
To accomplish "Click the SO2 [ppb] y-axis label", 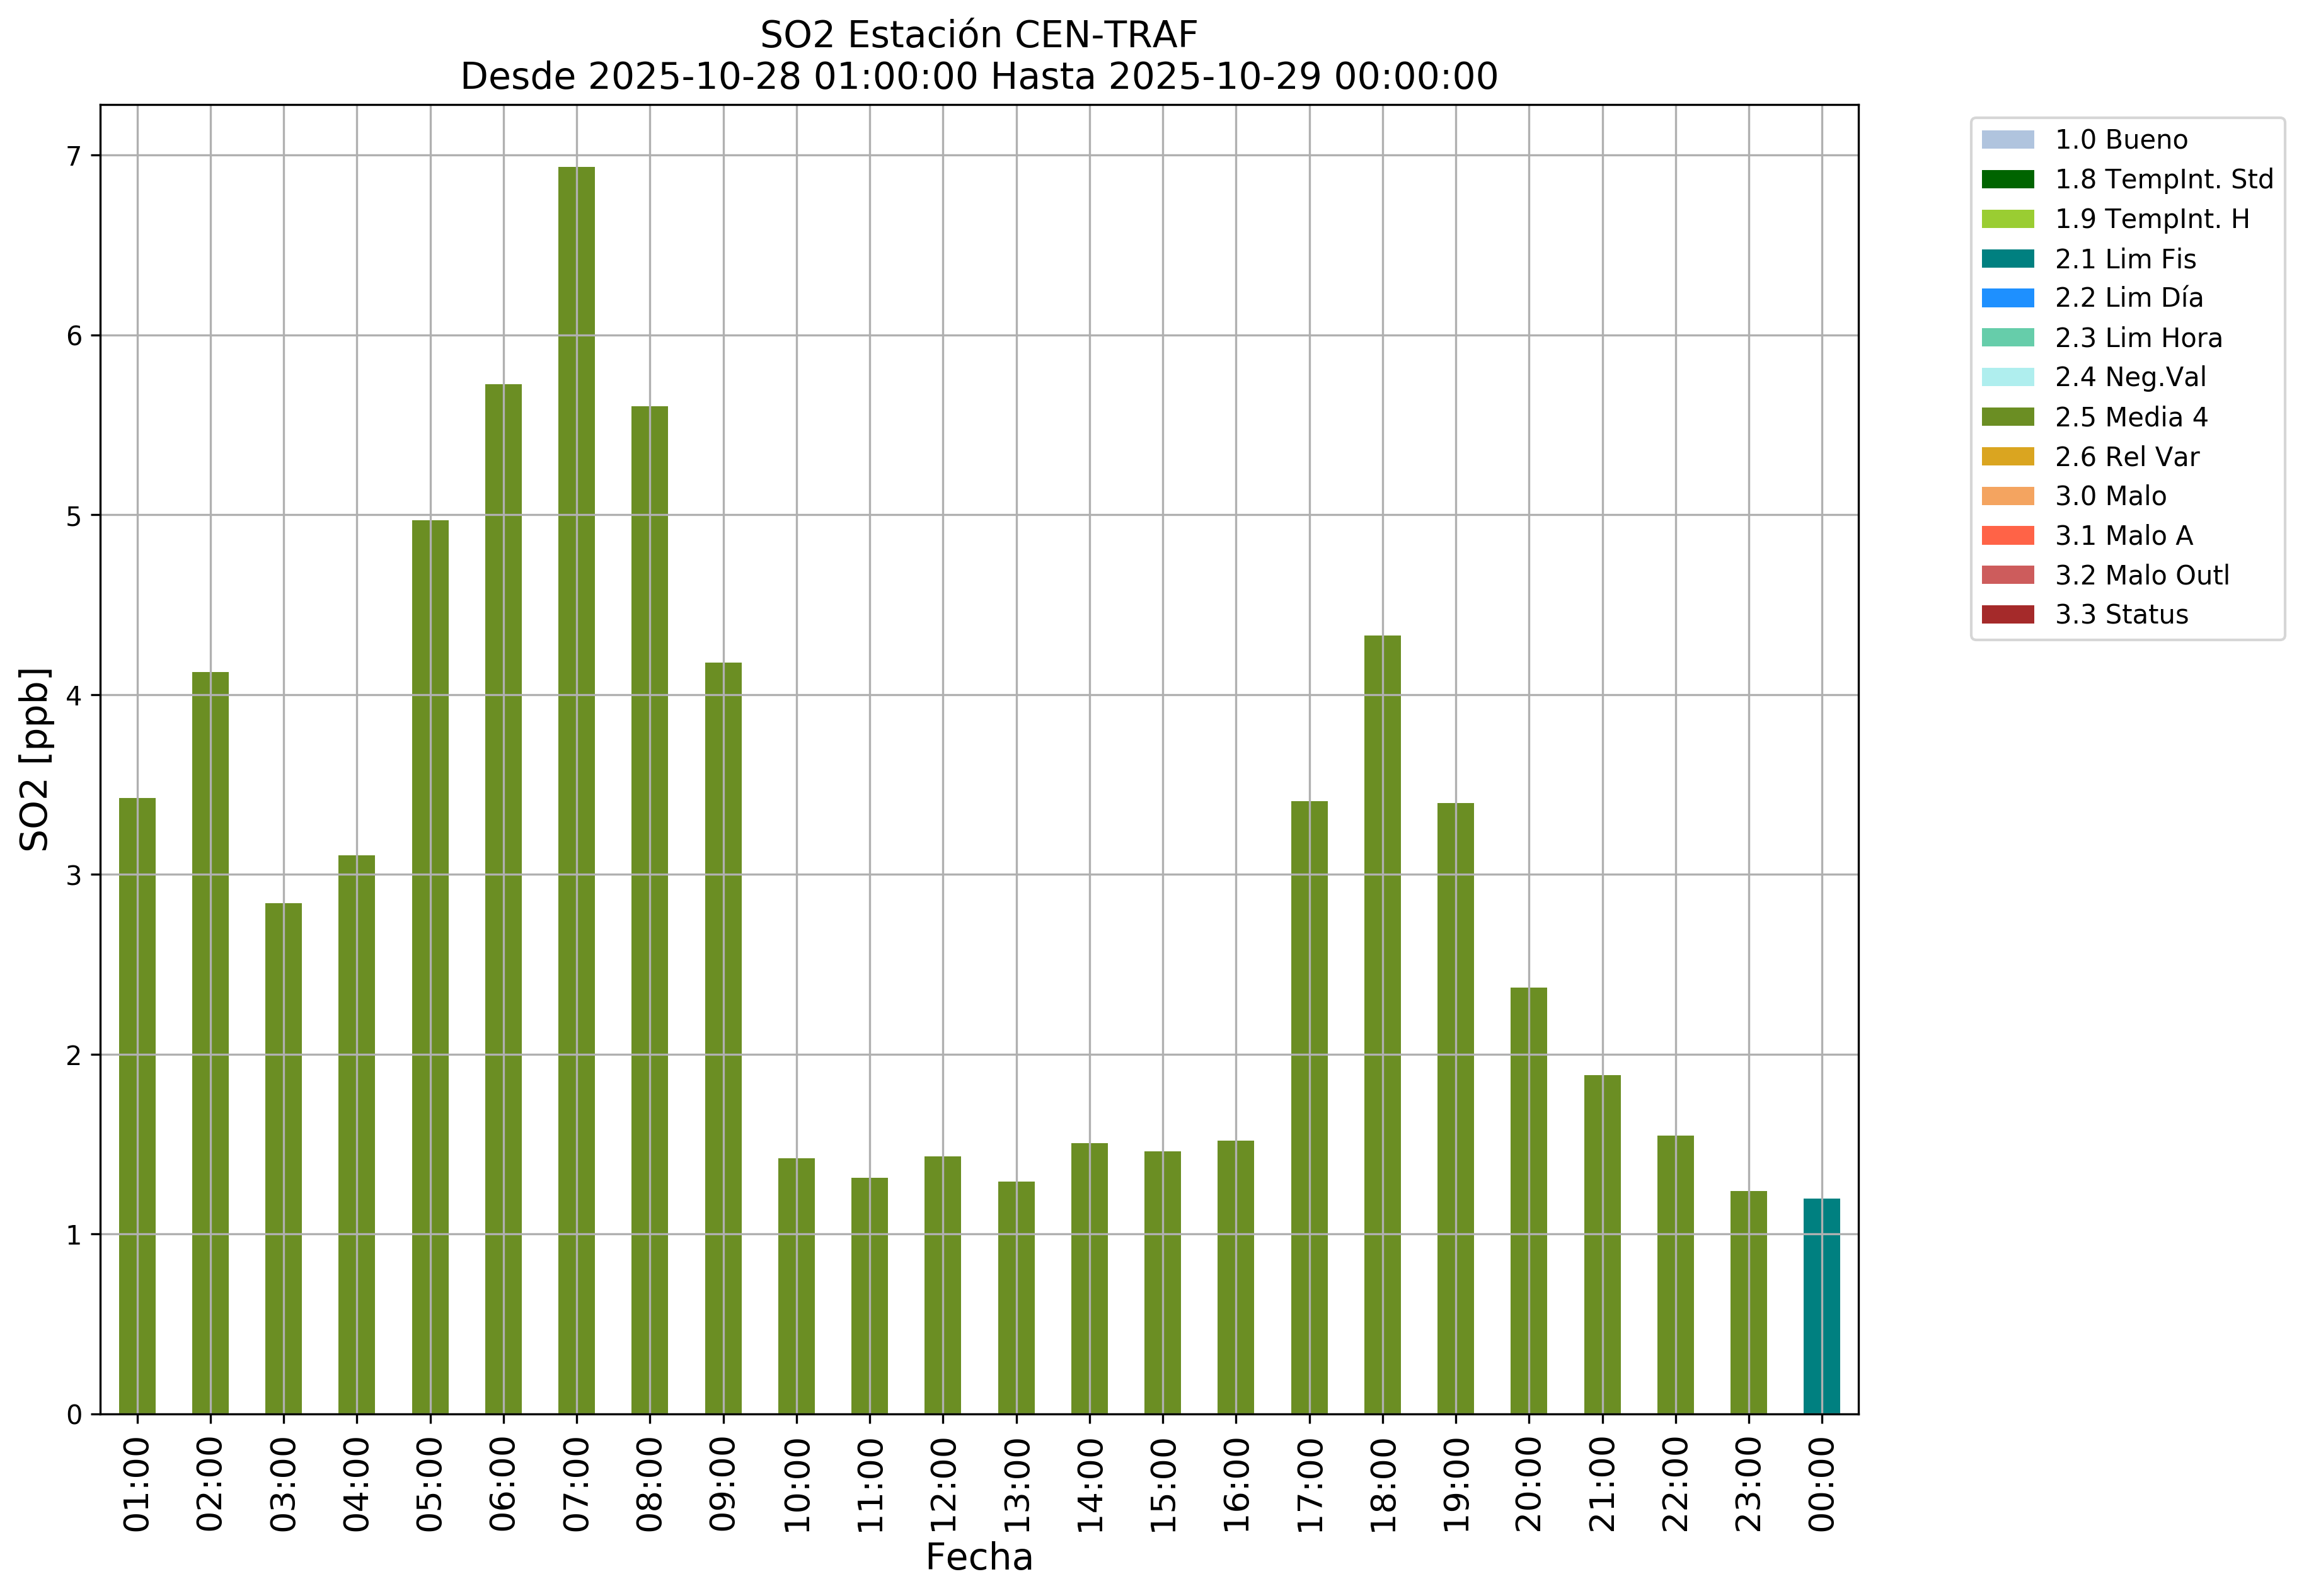I will pyautogui.click(x=35, y=759).
